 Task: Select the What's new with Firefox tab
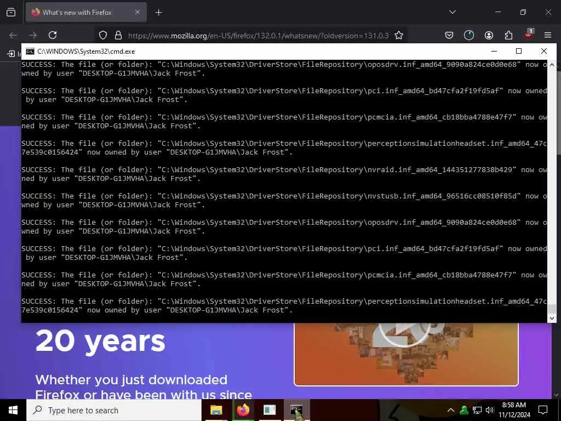pyautogui.click(x=86, y=12)
